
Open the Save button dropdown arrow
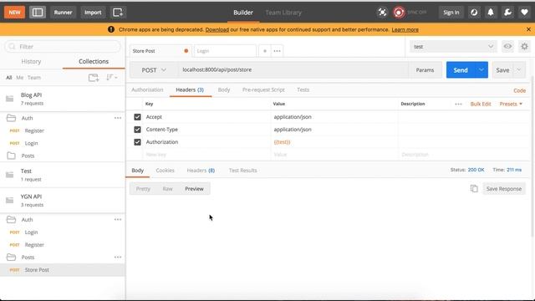tap(519, 70)
